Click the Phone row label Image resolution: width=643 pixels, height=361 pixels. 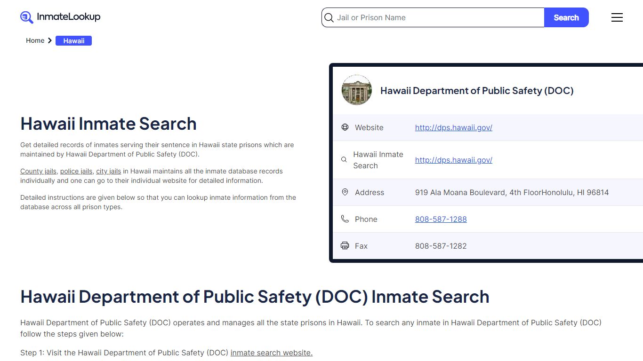[366, 219]
